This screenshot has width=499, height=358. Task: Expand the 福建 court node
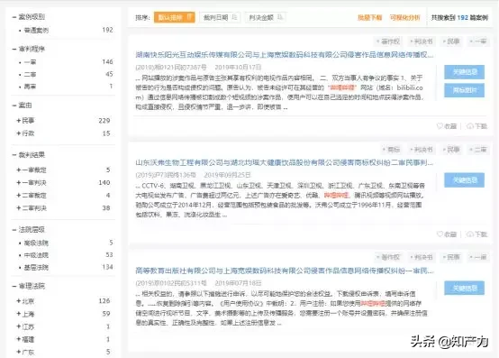click(x=18, y=339)
